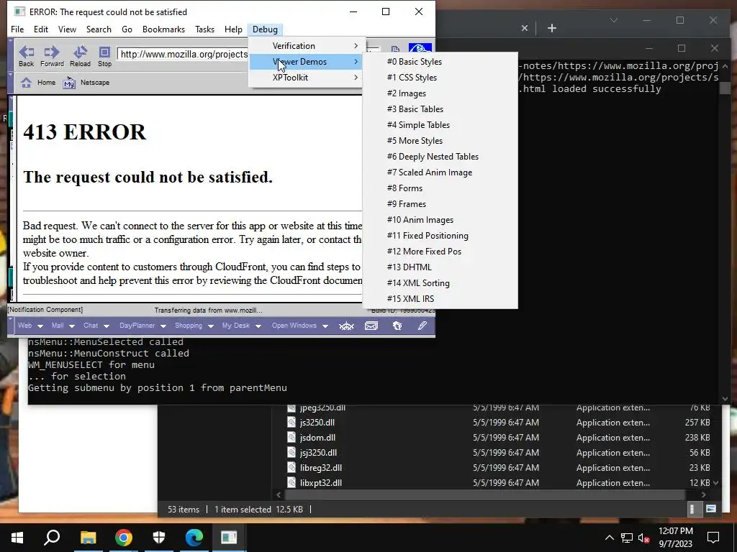This screenshot has height=552, width=737.
Task: Switch to the running Mozilla app in taskbar
Action: 229,538
